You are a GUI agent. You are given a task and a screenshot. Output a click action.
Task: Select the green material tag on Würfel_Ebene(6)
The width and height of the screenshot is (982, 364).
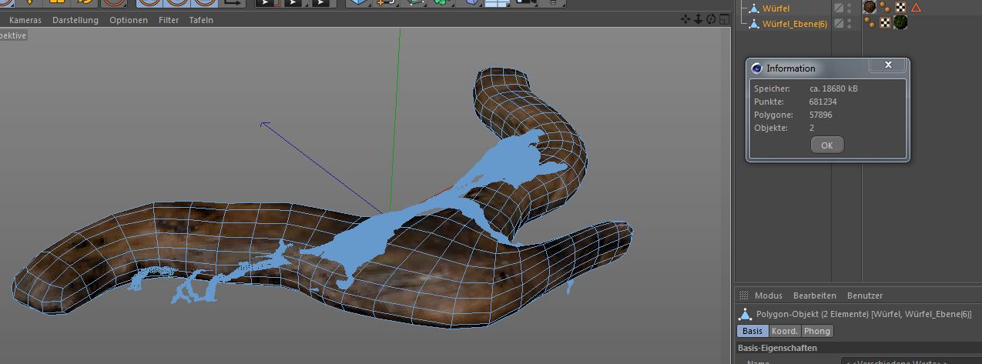point(900,23)
